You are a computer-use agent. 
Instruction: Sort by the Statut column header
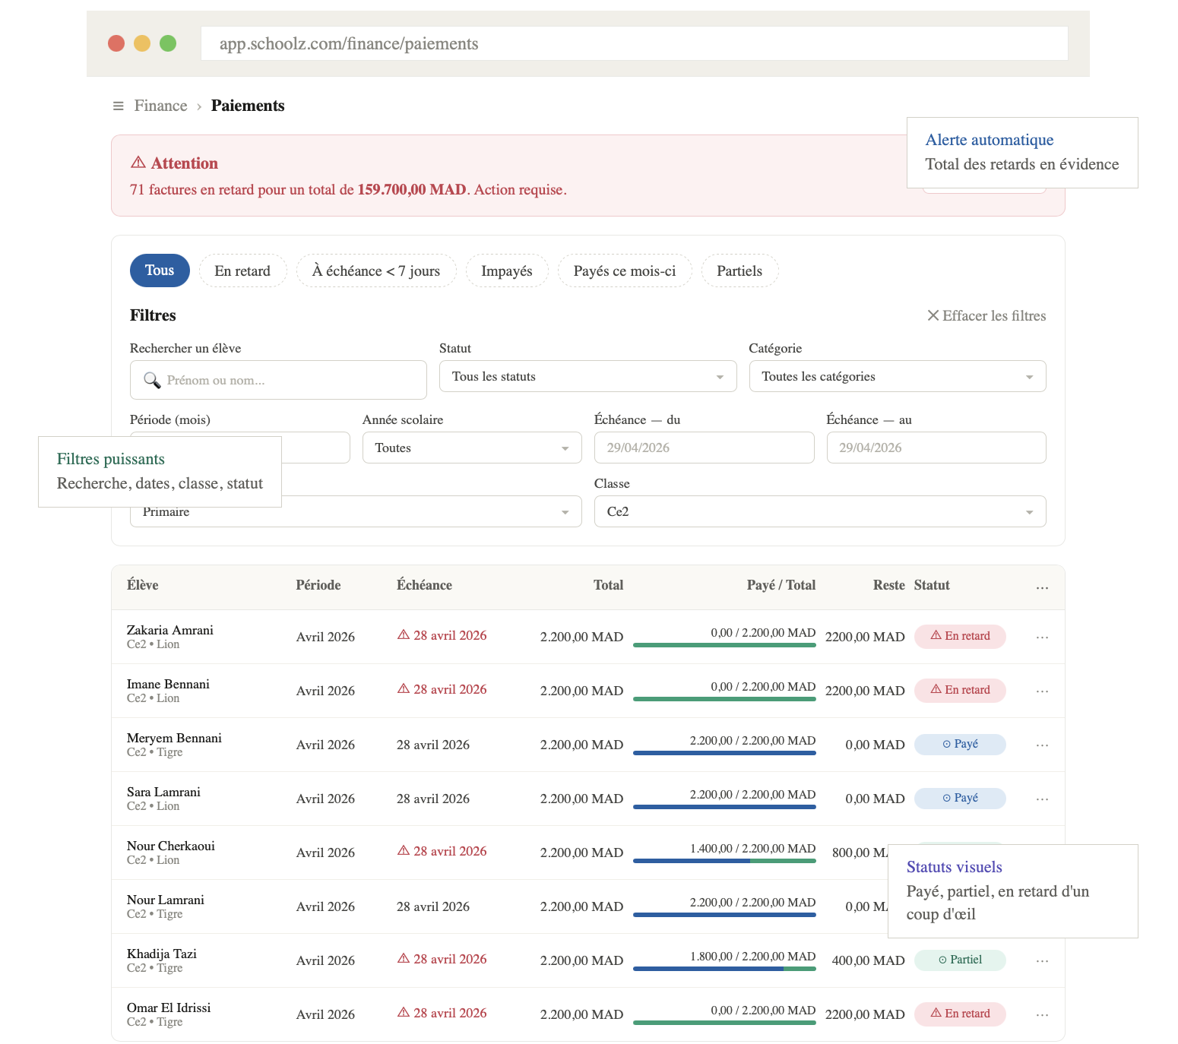(x=932, y=585)
